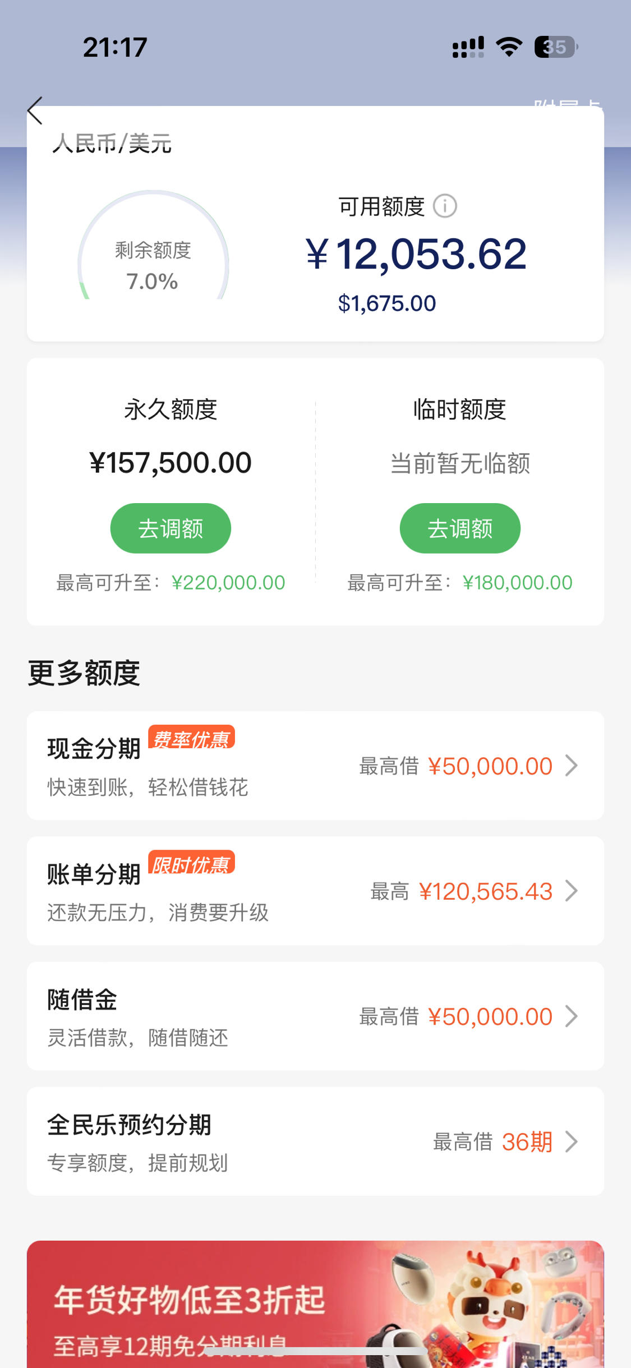
Task: Tap the 费率优惠 badge
Action: [191, 738]
